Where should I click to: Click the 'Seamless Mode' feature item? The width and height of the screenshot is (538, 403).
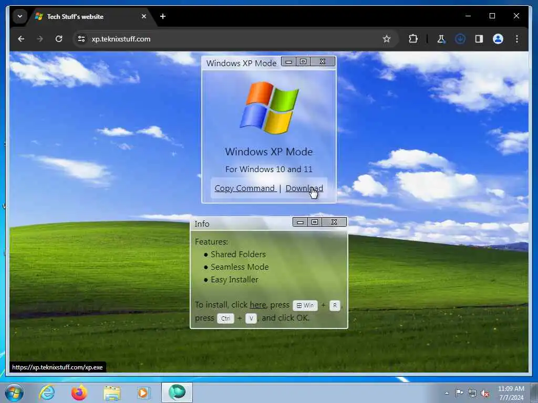(x=240, y=267)
